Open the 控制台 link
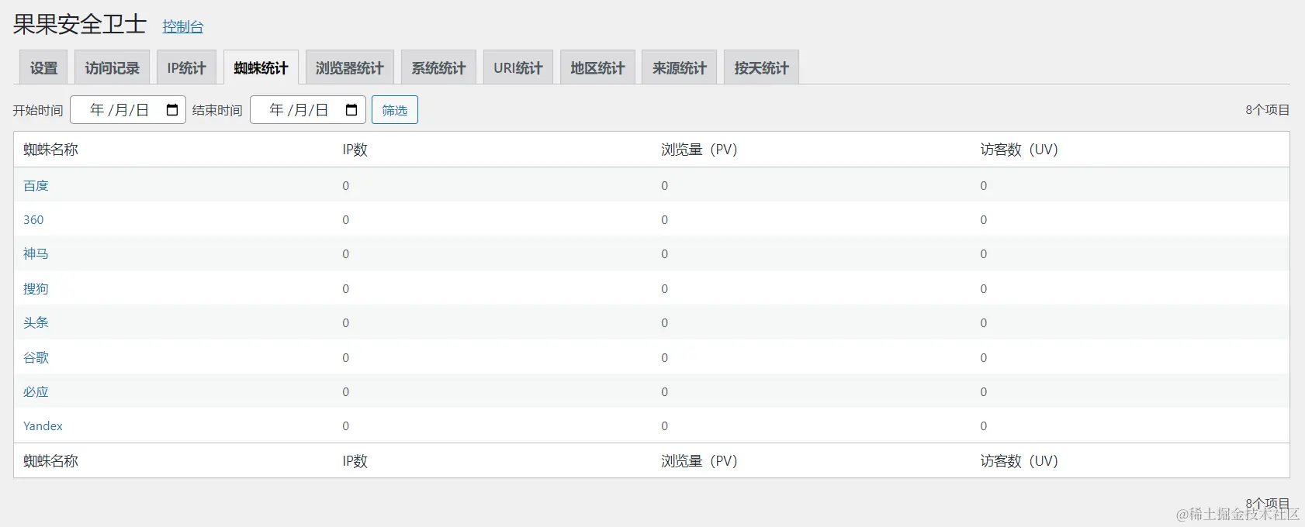The width and height of the screenshot is (1305, 527). pyautogui.click(x=183, y=26)
